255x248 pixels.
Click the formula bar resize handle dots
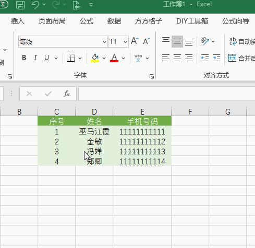[x=11, y=94]
